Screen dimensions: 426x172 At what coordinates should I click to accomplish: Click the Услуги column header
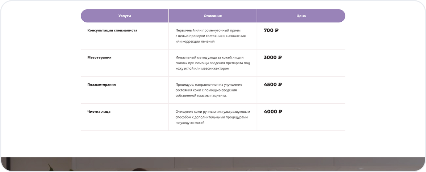click(x=125, y=16)
